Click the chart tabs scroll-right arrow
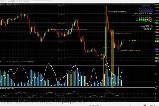The height and width of the screenshot is (106, 159). click(x=158, y=103)
